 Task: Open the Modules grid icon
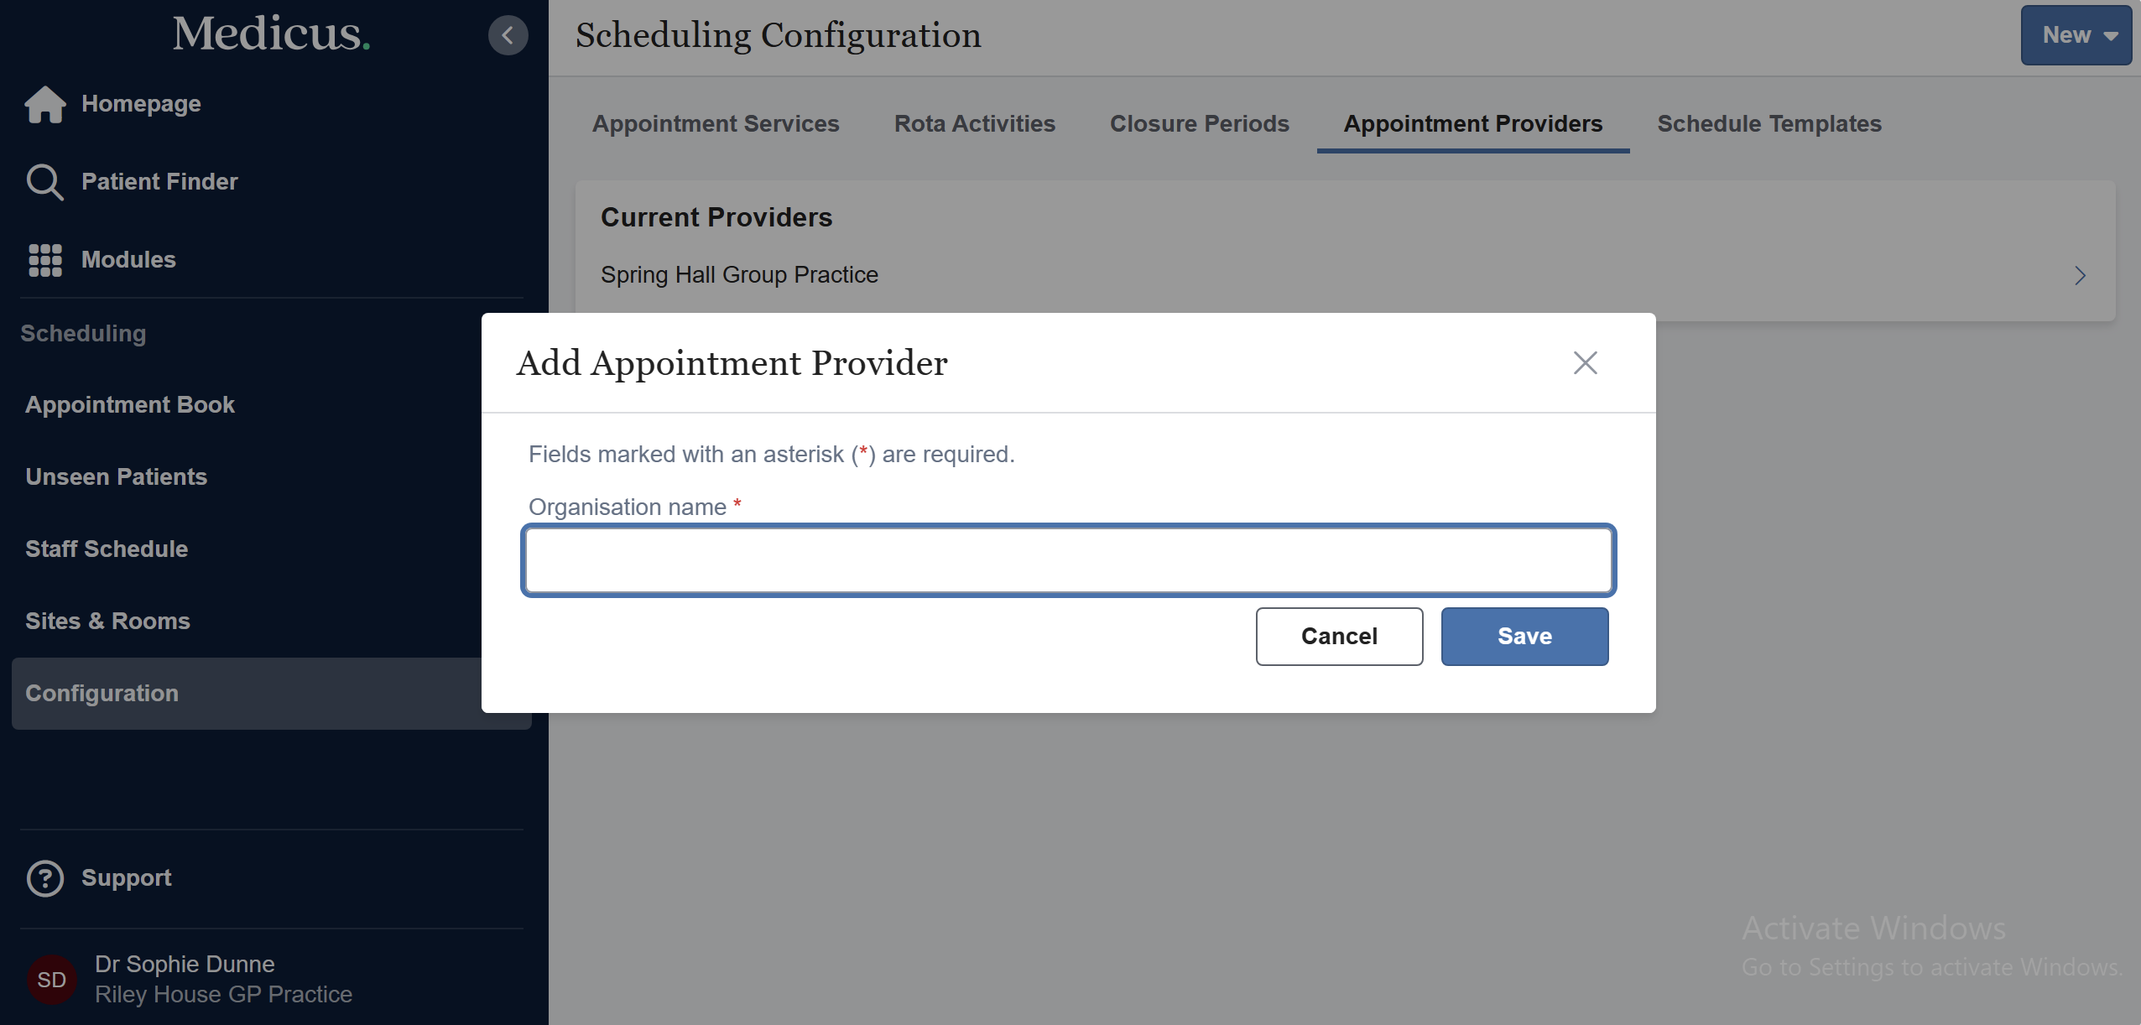click(x=44, y=260)
